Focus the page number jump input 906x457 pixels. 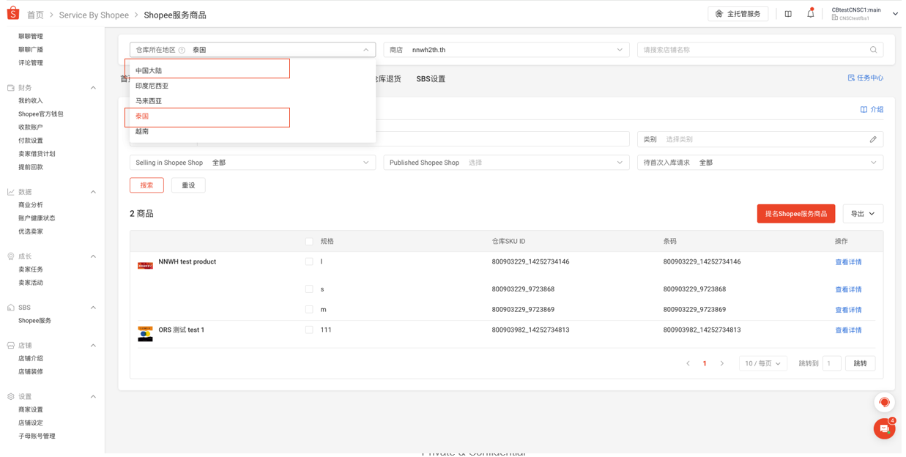click(831, 363)
